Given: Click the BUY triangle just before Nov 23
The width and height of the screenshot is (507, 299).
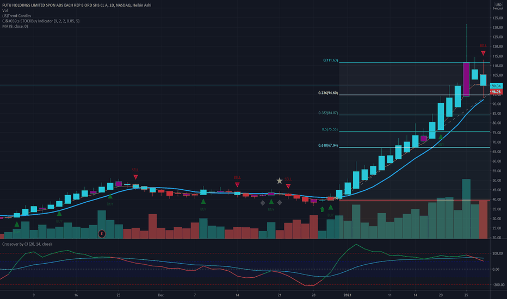Looking at the screenshot, I should click(x=110, y=196).
